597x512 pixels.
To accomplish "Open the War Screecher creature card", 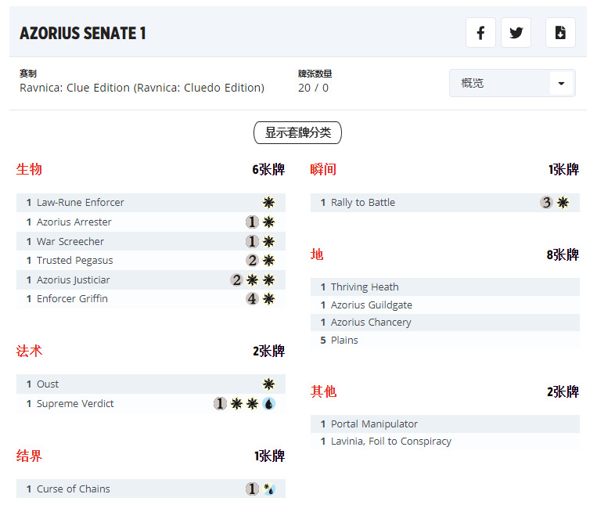I will coord(70,242).
